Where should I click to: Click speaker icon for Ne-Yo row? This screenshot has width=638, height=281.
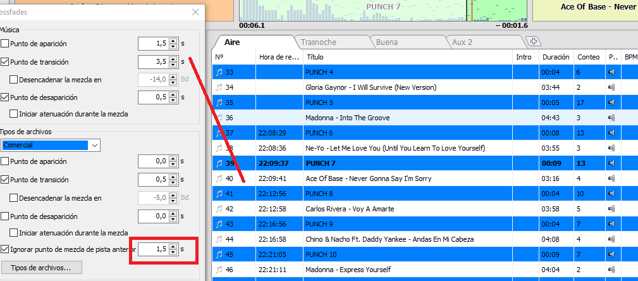pos(611,148)
